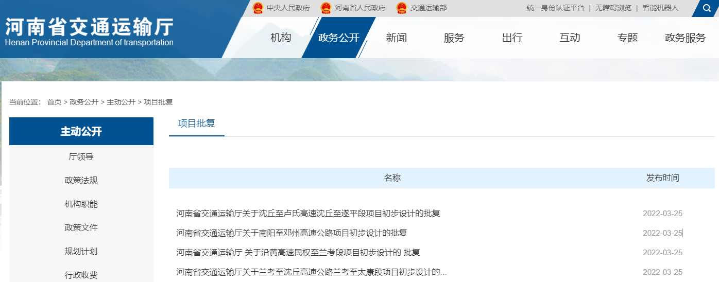Open 行政收费 in the sidebar
The height and width of the screenshot is (282, 719).
81,275
